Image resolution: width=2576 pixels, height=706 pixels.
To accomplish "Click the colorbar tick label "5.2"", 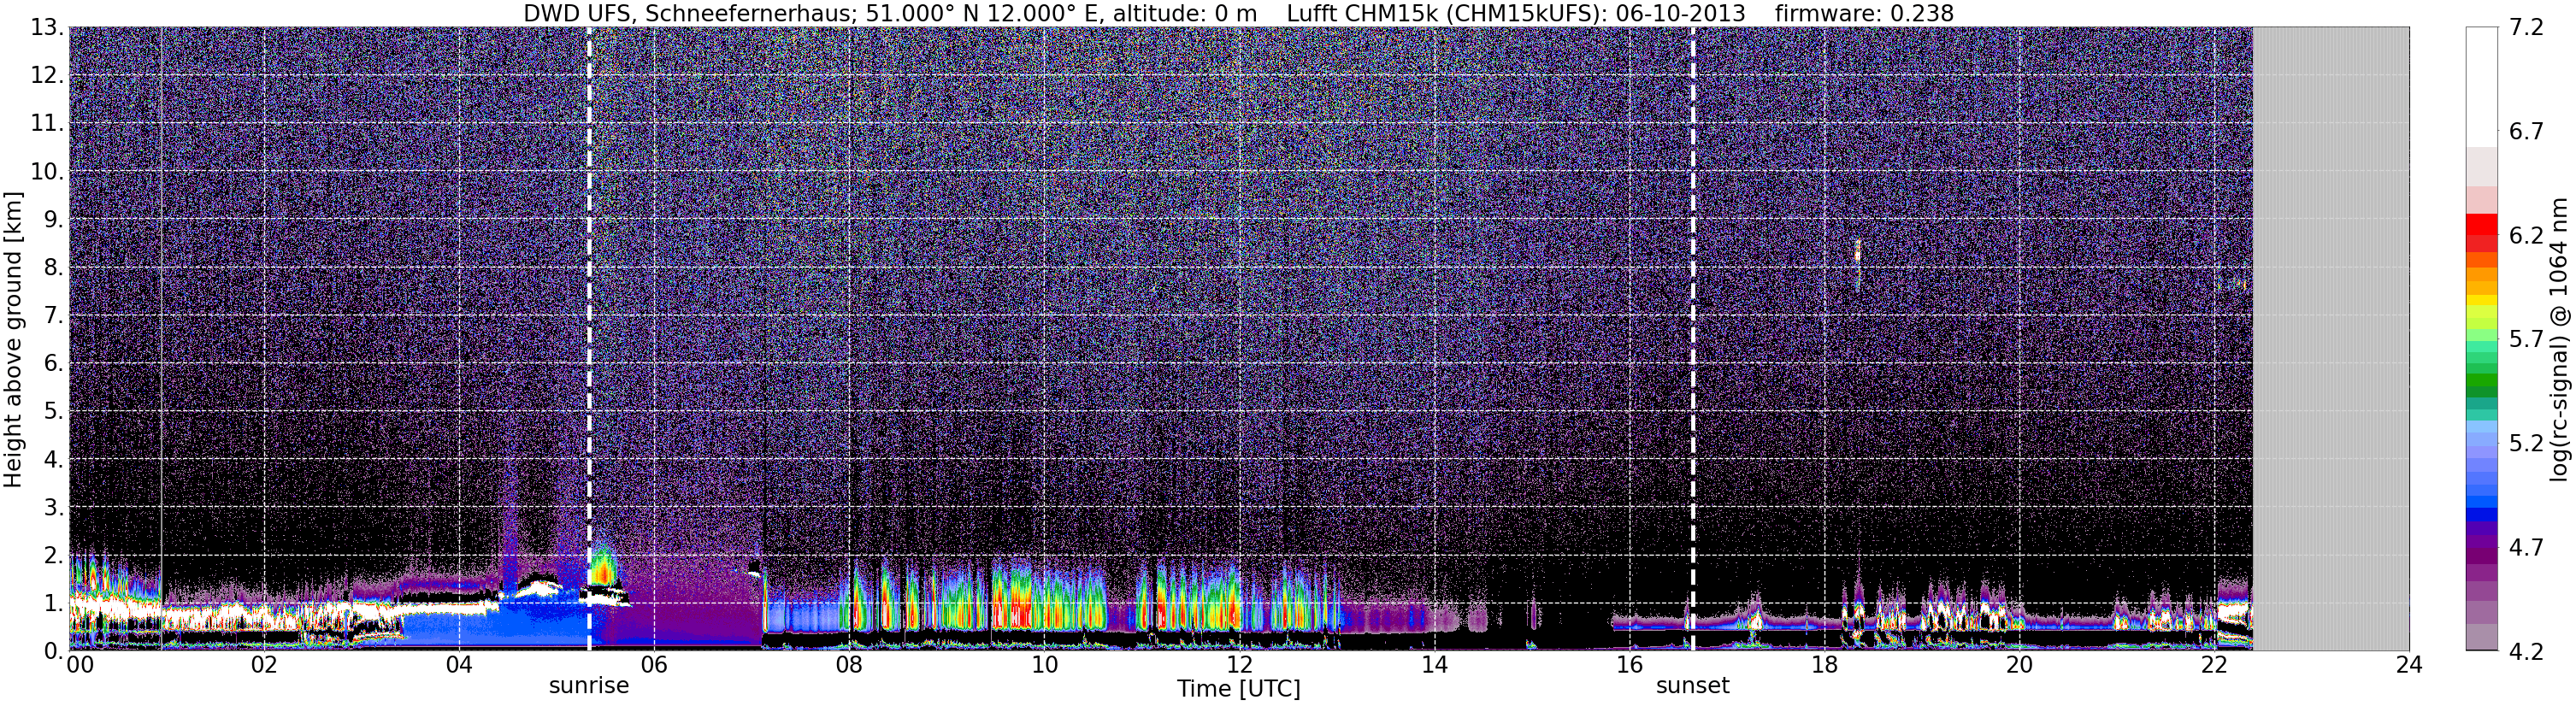I will [2526, 444].
